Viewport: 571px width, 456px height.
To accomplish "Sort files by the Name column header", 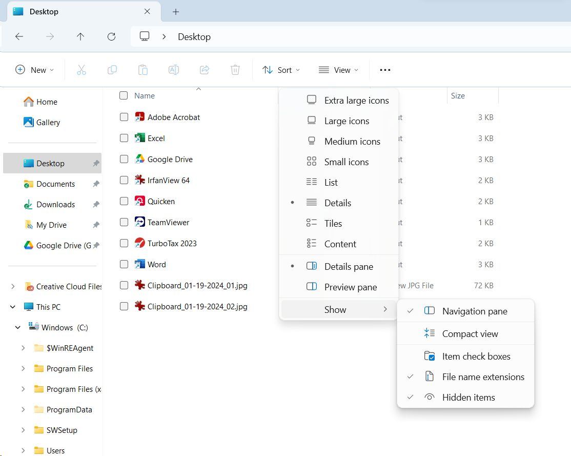I will (145, 96).
